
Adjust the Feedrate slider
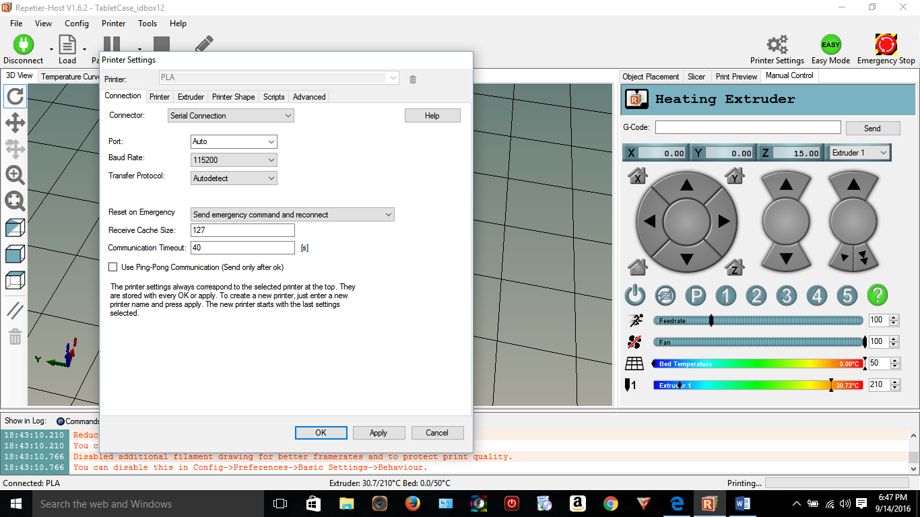[711, 320]
